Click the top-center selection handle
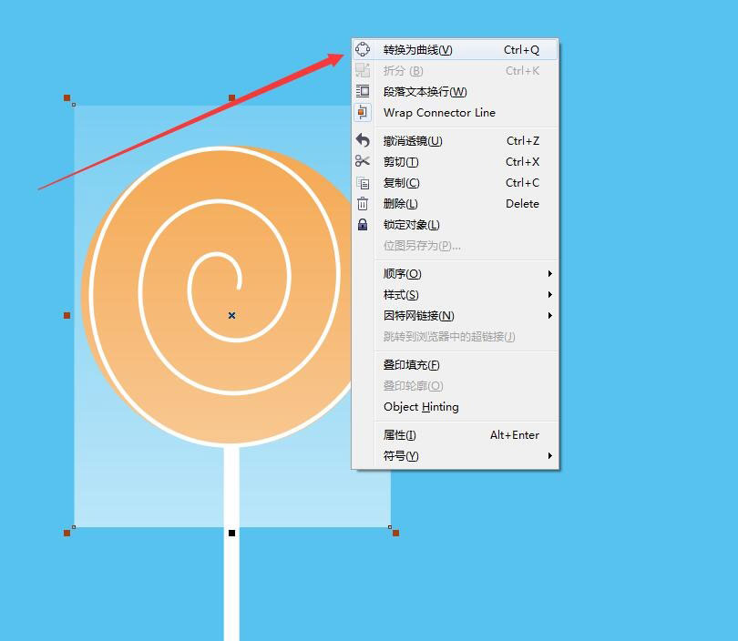 [231, 97]
